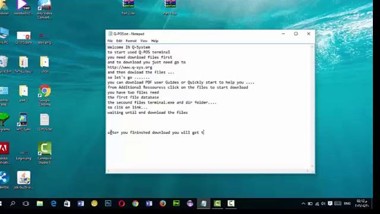Open the Format menu in Notepad
Screen dimensions: 380x214
[x=131, y=41]
